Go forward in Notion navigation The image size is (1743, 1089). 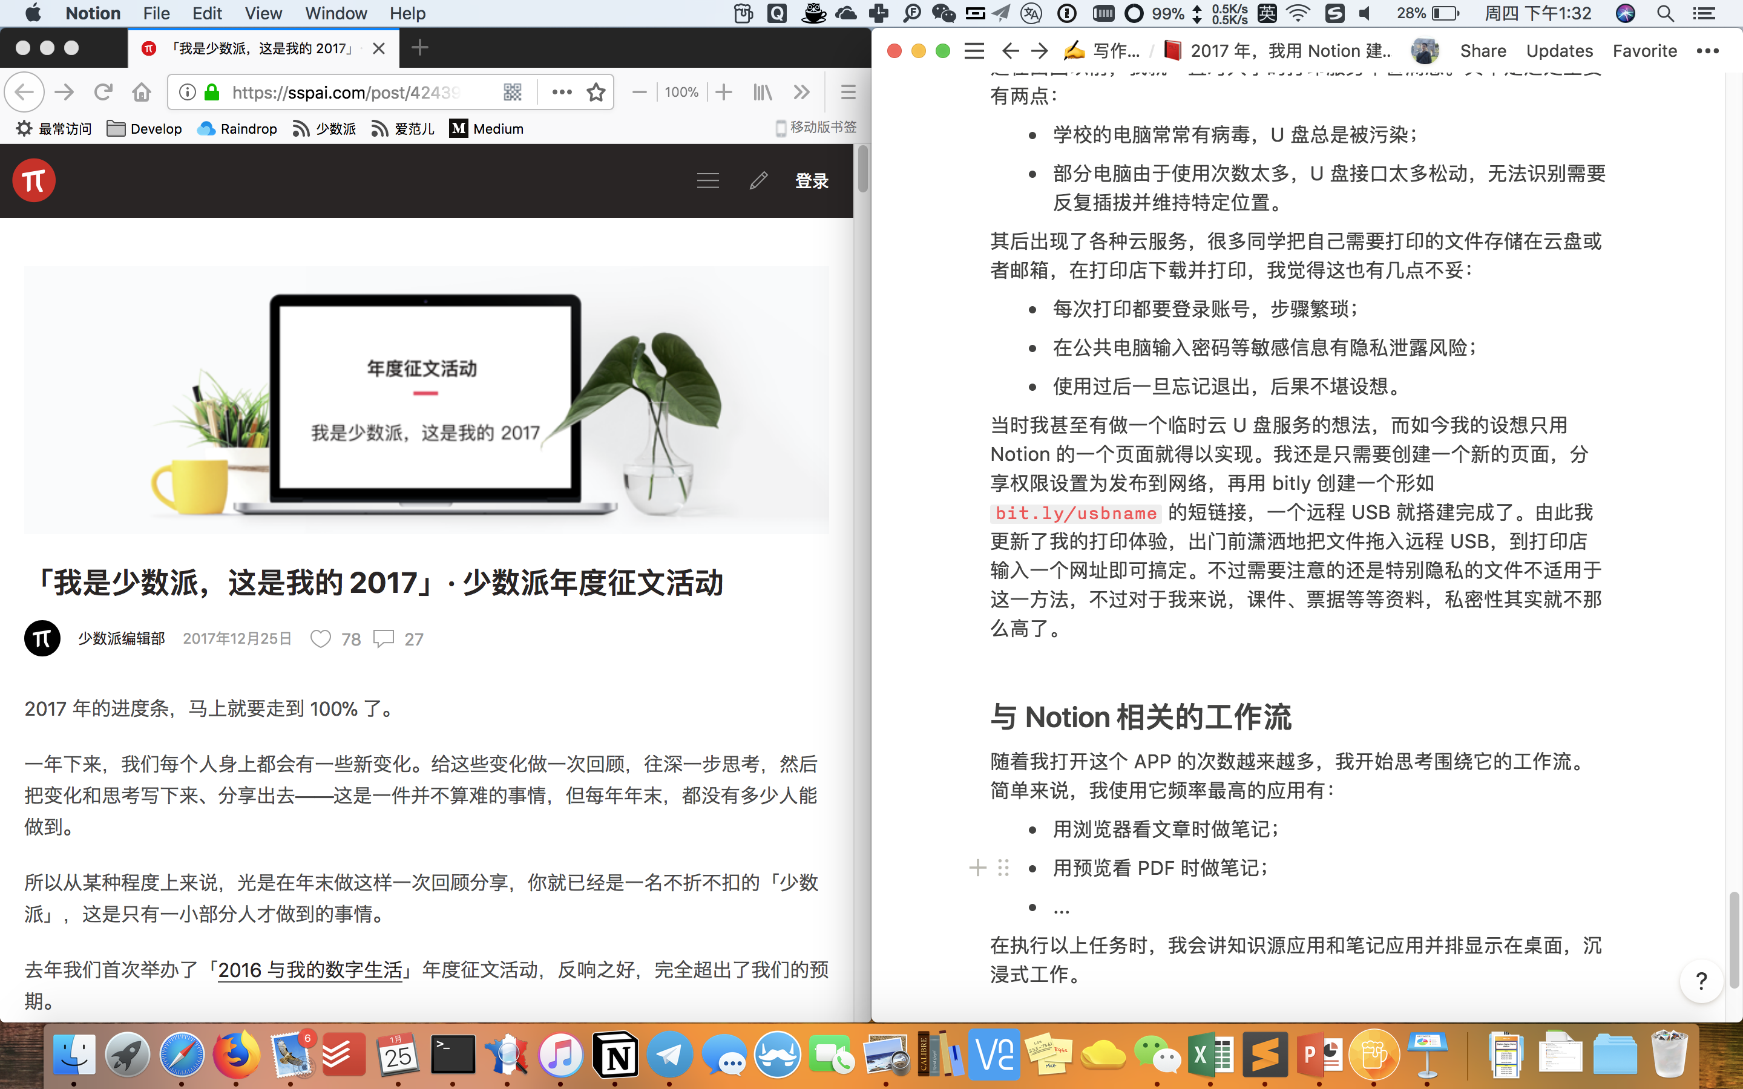1039,51
